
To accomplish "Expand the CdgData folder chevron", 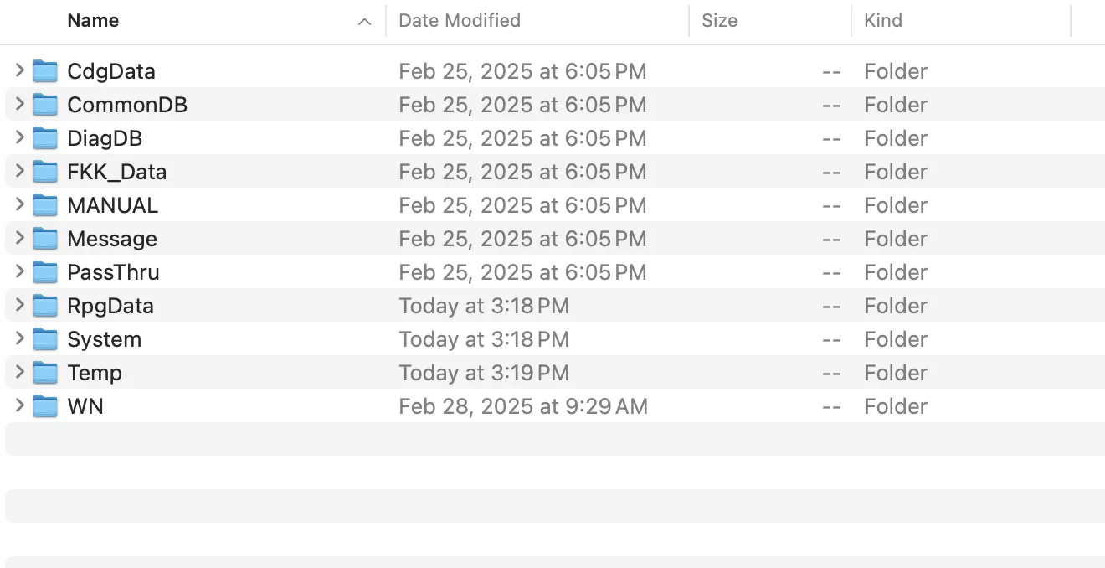I will [20, 71].
